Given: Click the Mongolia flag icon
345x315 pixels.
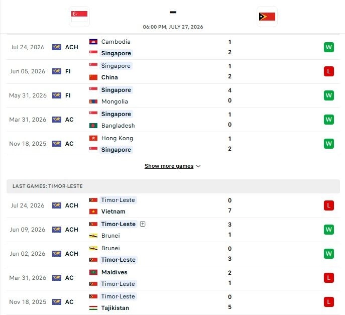Looking at the screenshot, I should tap(93, 101).
